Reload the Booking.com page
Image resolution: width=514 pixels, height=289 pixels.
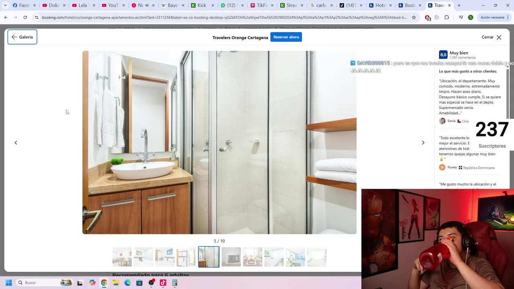(25, 17)
